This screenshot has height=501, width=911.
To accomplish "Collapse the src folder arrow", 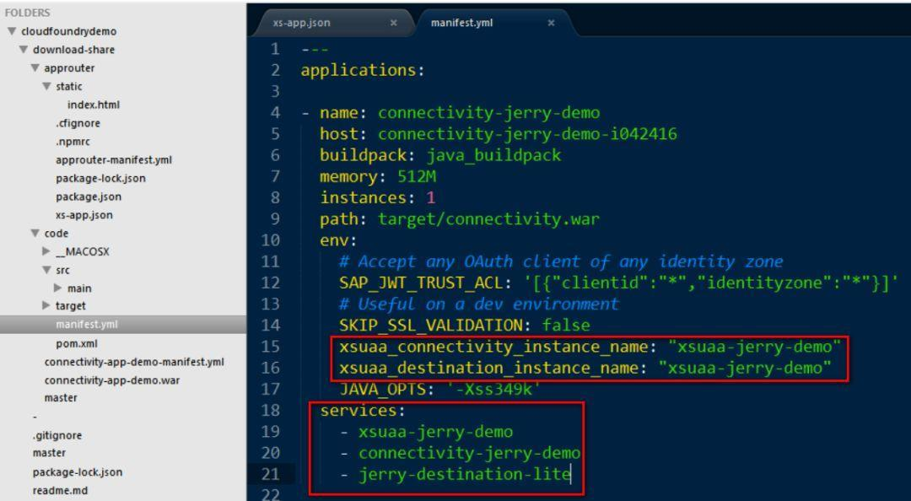I will [x=46, y=270].
